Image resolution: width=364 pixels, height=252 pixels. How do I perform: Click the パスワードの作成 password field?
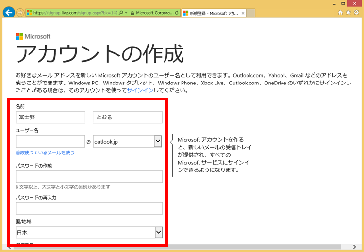coord(89,176)
